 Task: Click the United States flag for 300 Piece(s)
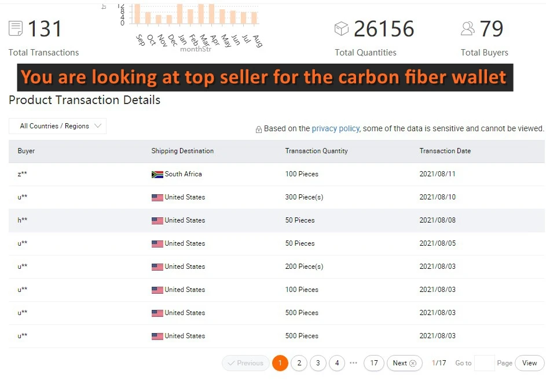[157, 197]
